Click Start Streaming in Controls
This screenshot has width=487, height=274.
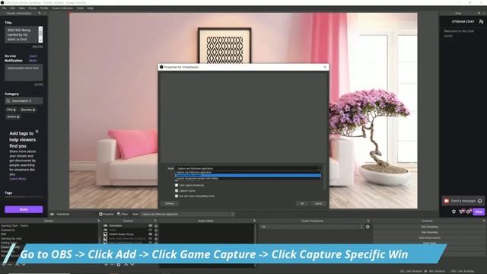pyautogui.click(x=429, y=227)
